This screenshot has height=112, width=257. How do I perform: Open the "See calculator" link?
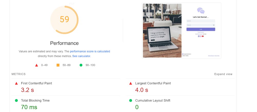(81, 56)
